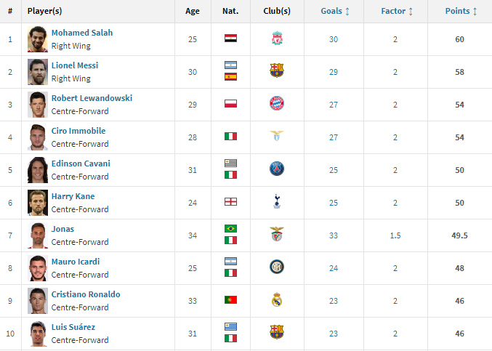Click Luis Suárez's Barcelona club crest
The width and height of the screenshot is (492, 351).
point(276,333)
